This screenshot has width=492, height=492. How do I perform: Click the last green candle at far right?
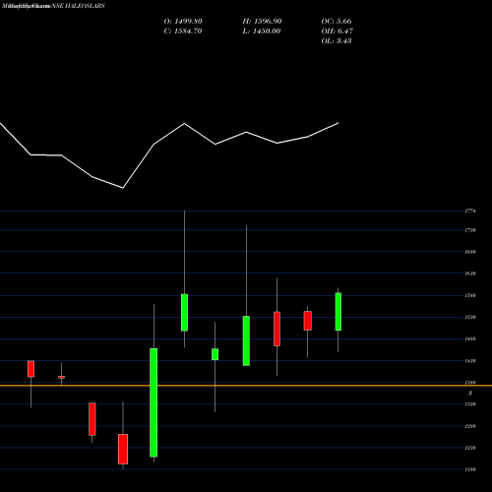tap(338, 312)
